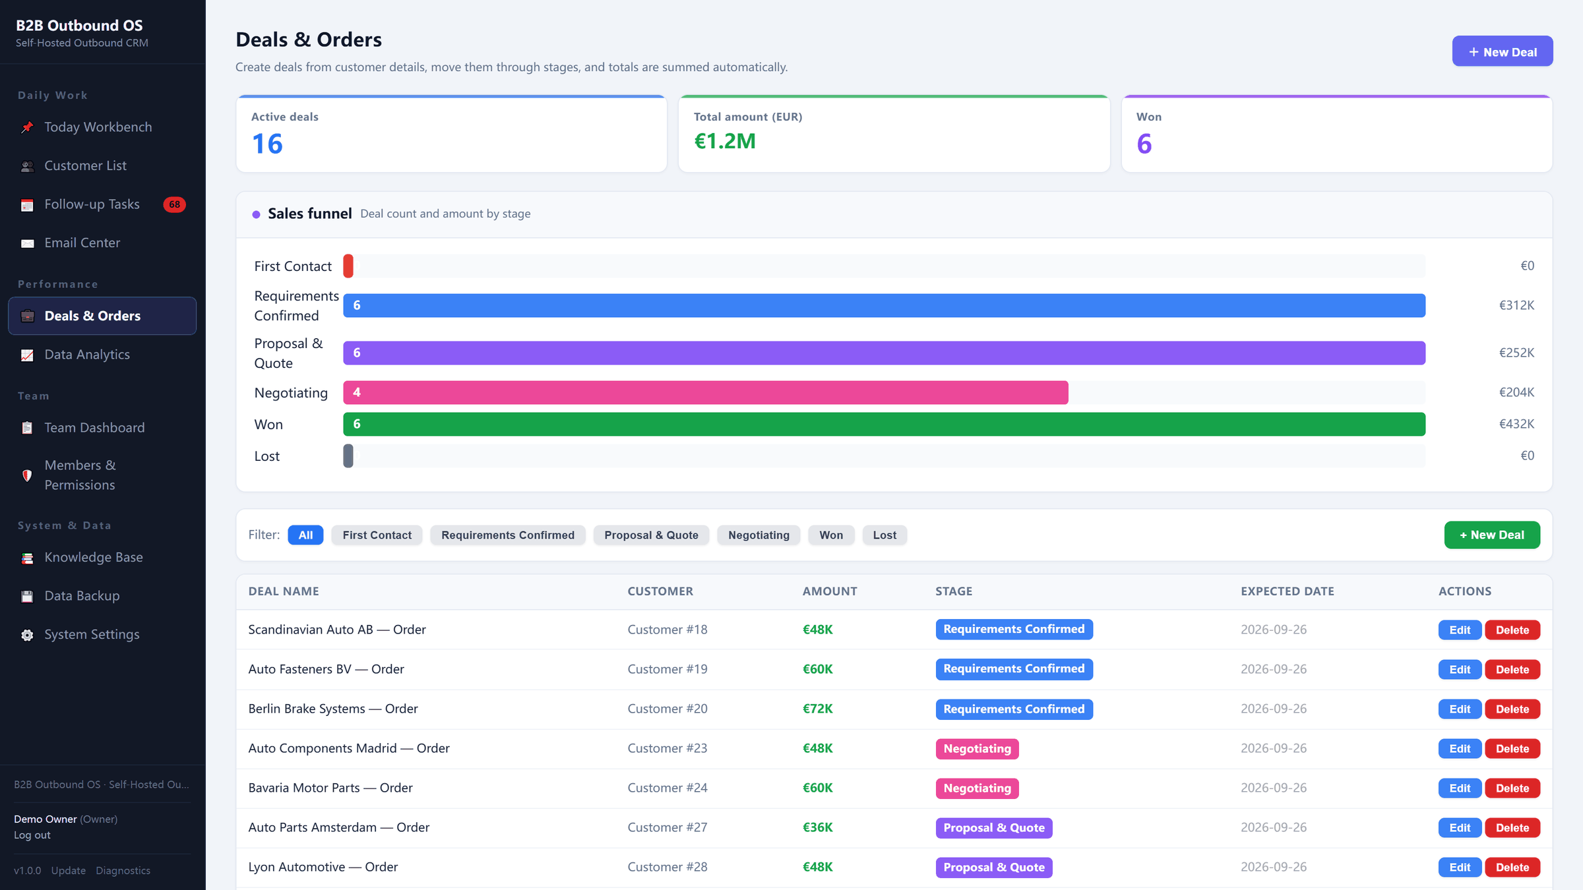The width and height of the screenshot is (1583, 890).
Task: Click the chart icon beside Data Analytics
Action: (27, 355)
